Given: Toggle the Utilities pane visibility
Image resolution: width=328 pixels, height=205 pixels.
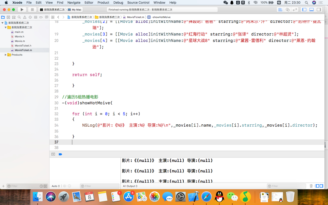Looking at the screenshot, I should tap(319, 10).
